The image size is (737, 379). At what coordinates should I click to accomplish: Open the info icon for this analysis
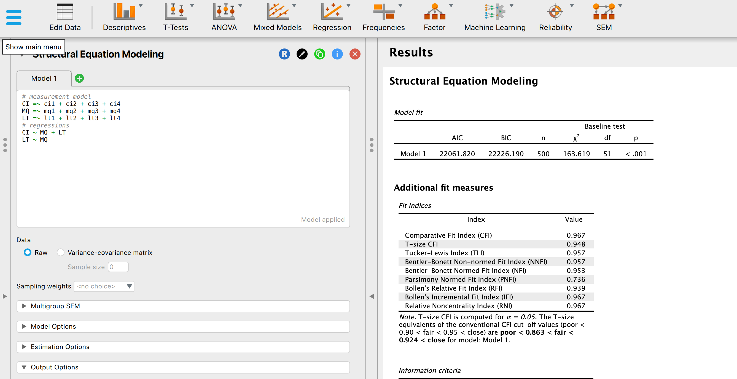point(337,54)
